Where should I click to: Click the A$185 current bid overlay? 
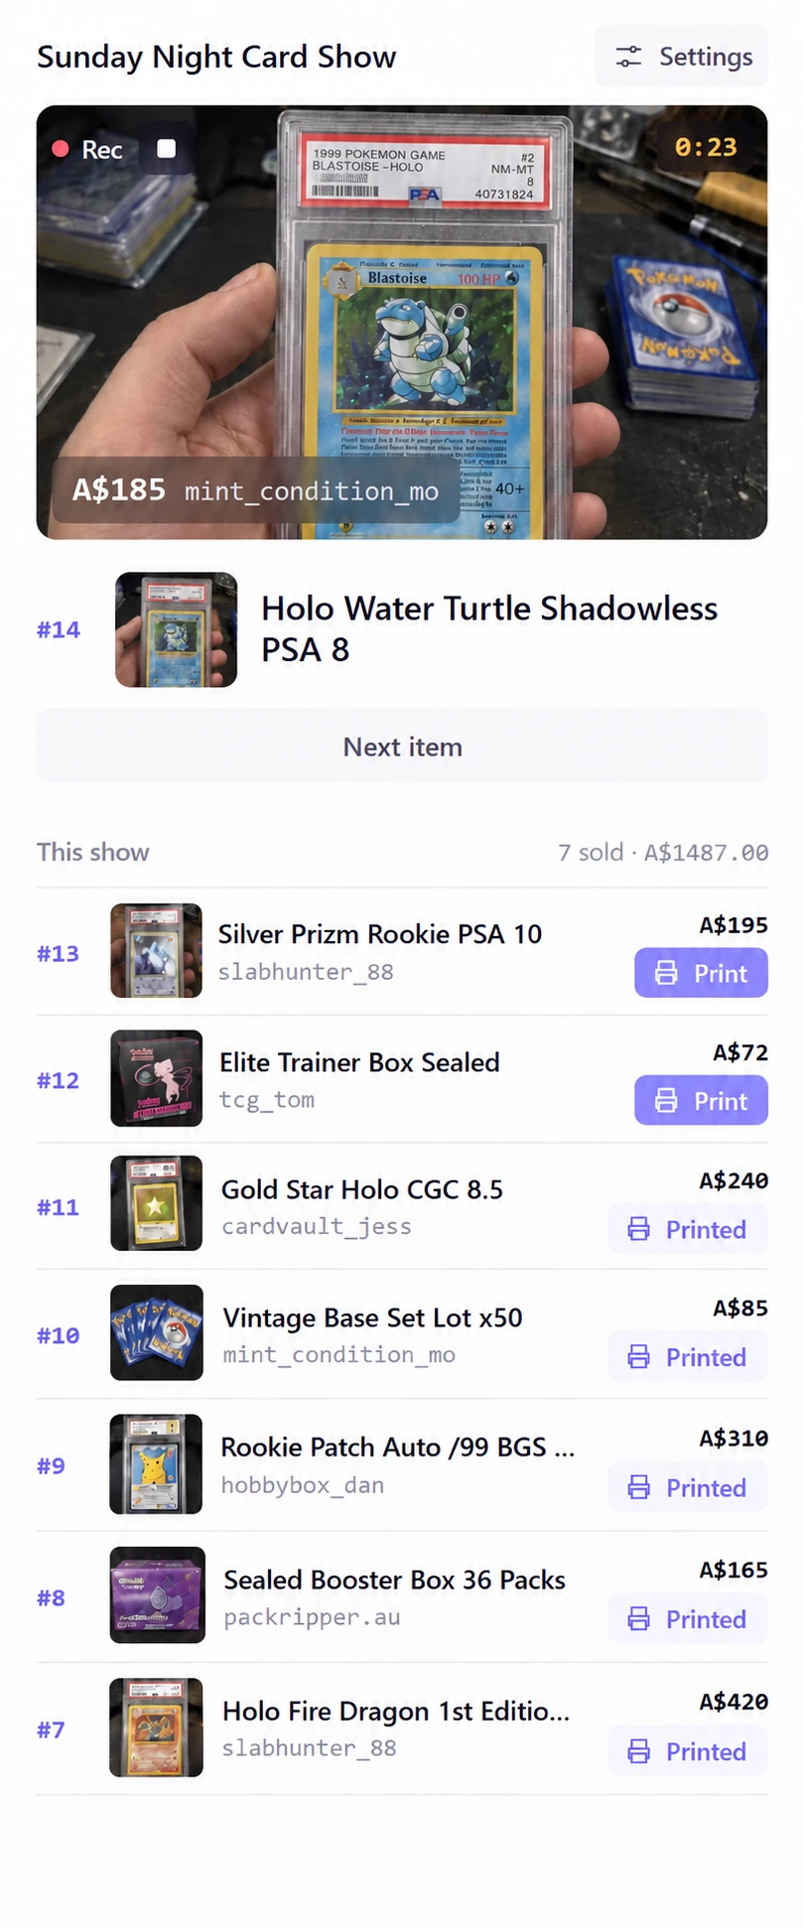(255, 490)
